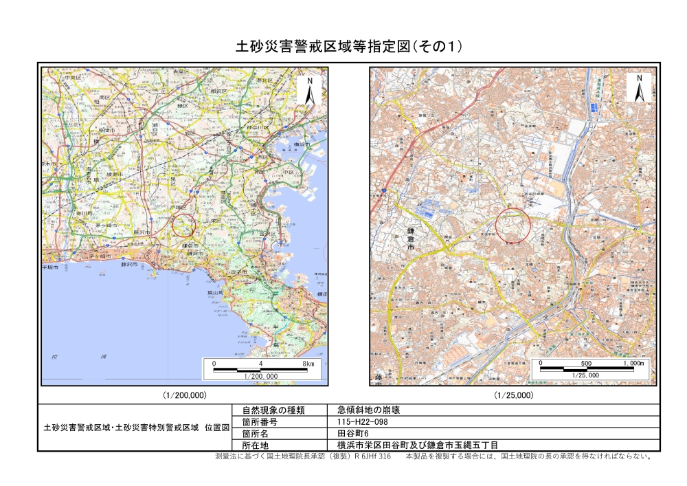Click the north arrow on the right map
This screenshot has height=486, width=687.
click(639, 88)
